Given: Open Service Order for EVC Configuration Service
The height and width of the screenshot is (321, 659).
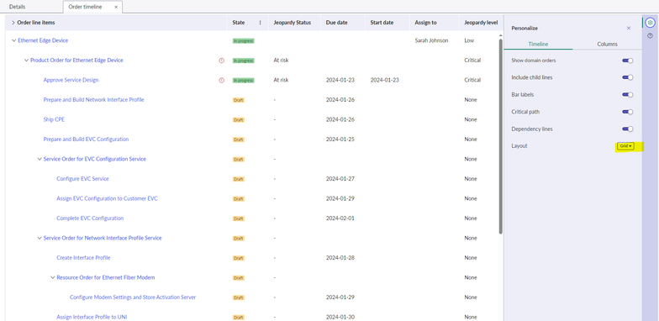Looking at the screenshot, I should coord(94,159).
